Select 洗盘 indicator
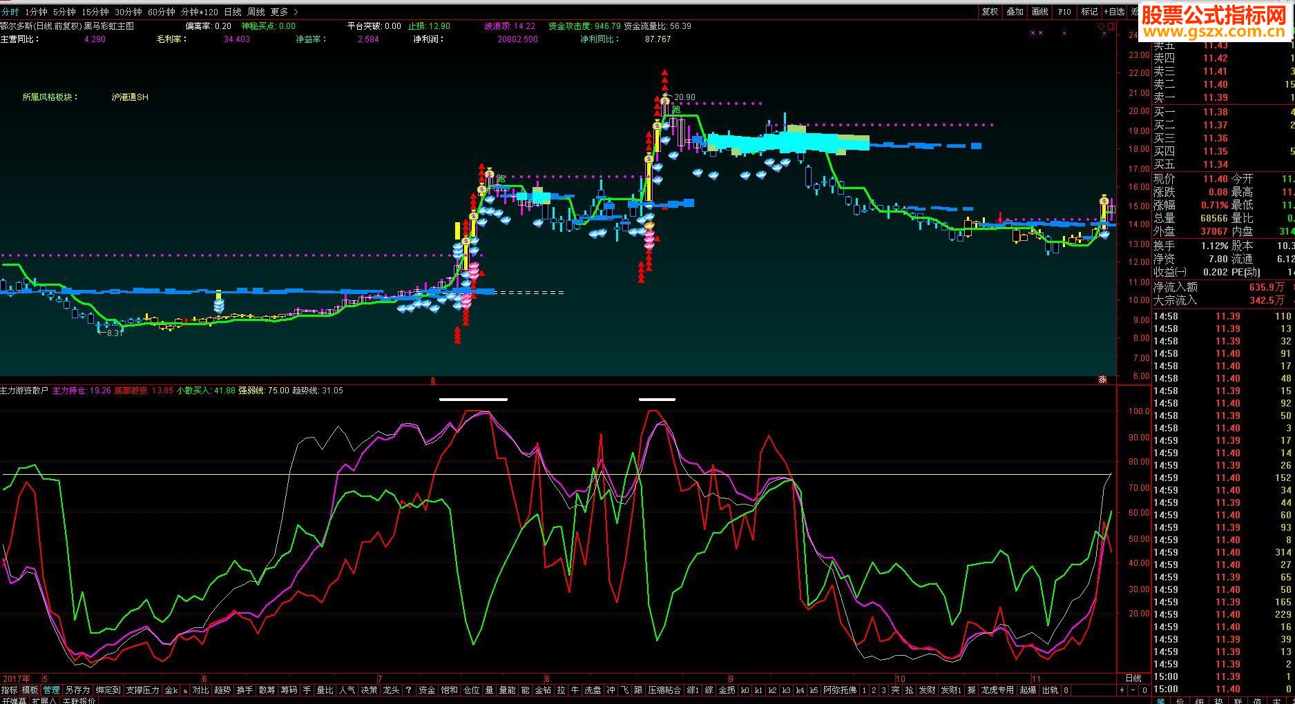 click(x=593, y=690)
